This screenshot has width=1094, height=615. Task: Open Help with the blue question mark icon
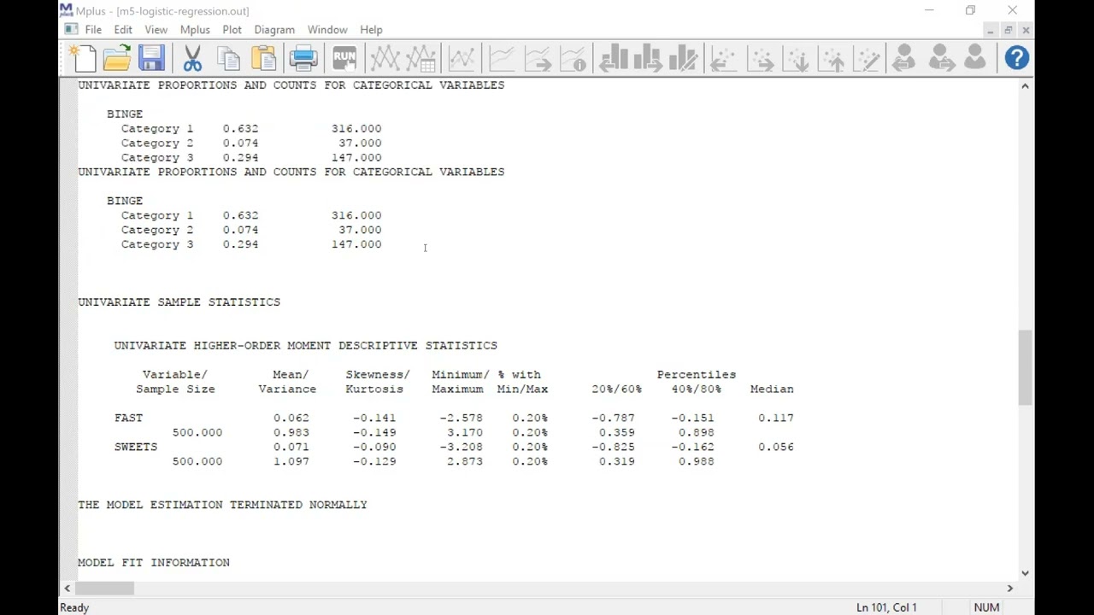(1016, 58)
